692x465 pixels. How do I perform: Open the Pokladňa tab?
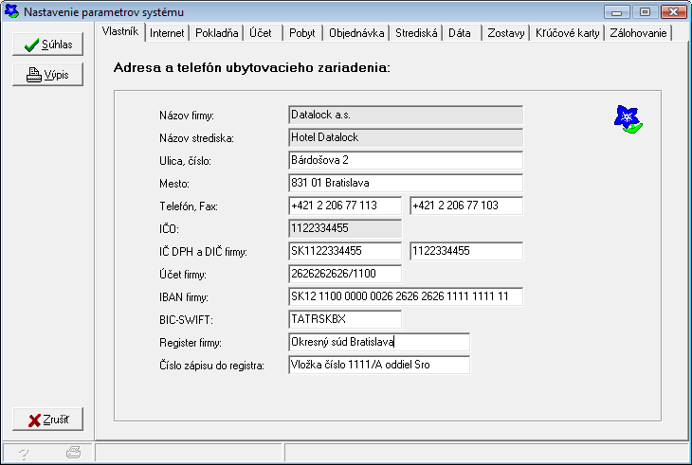click(x=216, y=33)
